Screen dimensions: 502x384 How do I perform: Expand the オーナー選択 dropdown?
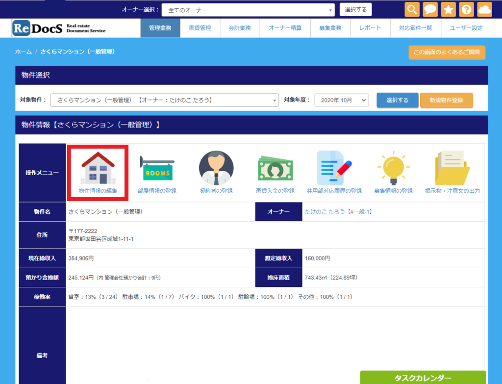pos(248,10)
